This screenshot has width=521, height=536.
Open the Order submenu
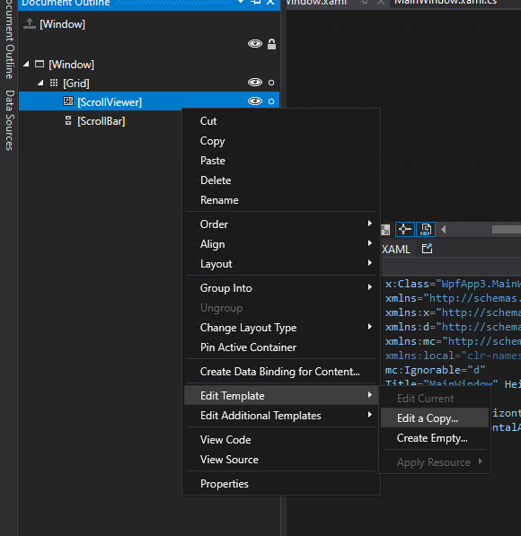click(281, 224)
